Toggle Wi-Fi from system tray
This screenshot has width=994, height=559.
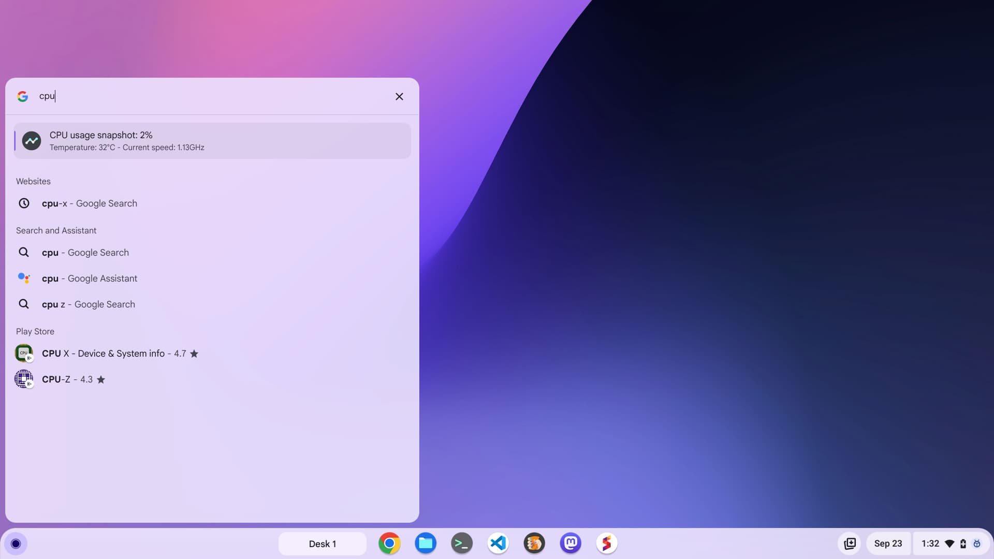(951, 542)
